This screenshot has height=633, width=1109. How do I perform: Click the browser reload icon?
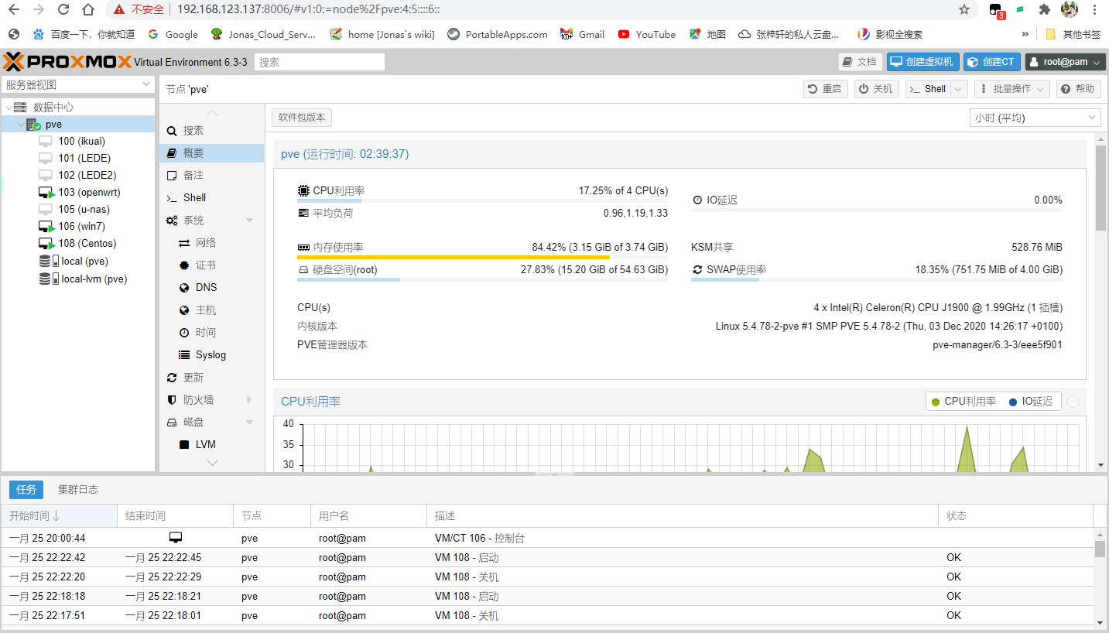(x=63, y=9)
